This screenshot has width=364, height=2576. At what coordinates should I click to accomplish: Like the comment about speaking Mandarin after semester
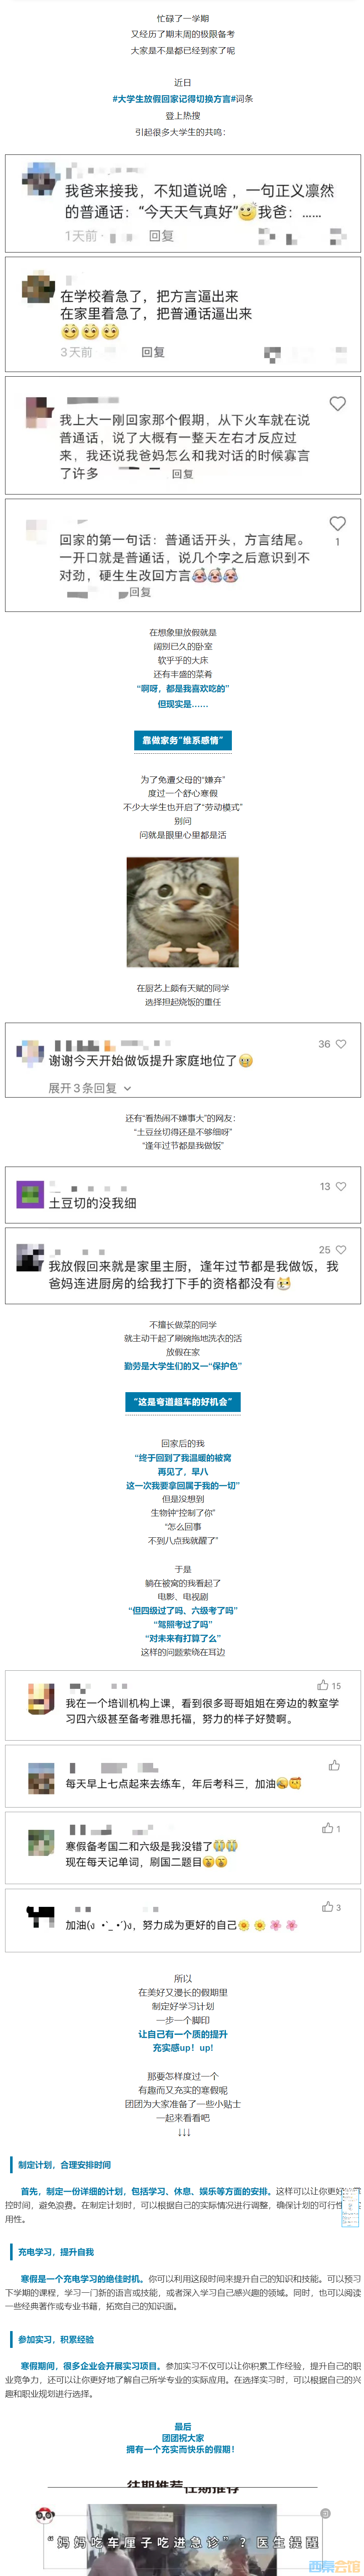(338, 404)
